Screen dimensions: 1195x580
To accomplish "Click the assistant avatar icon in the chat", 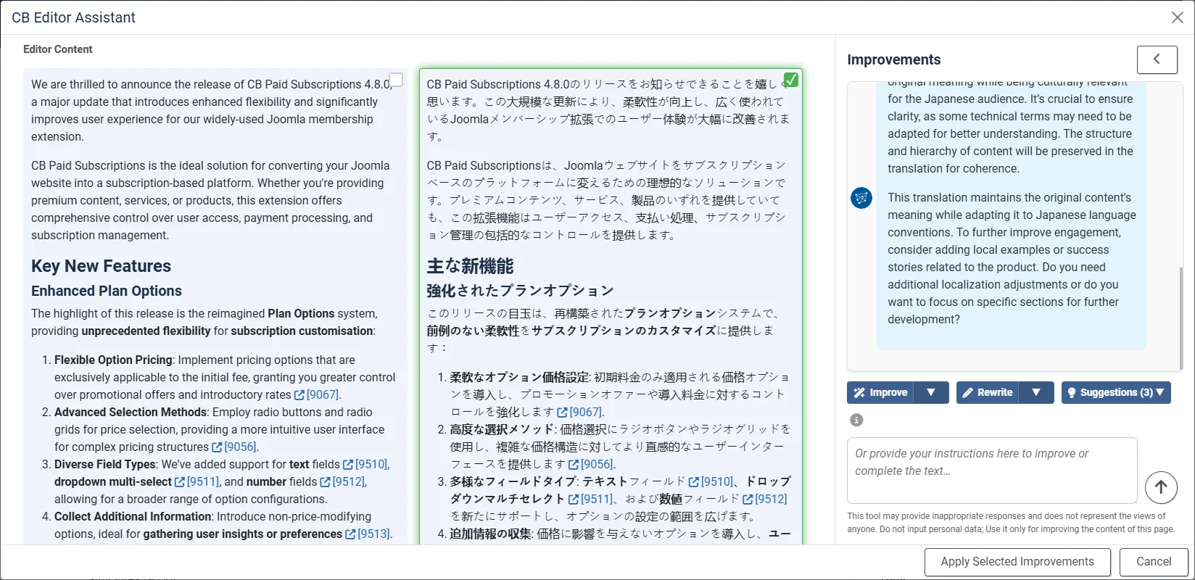I will 861,197.
